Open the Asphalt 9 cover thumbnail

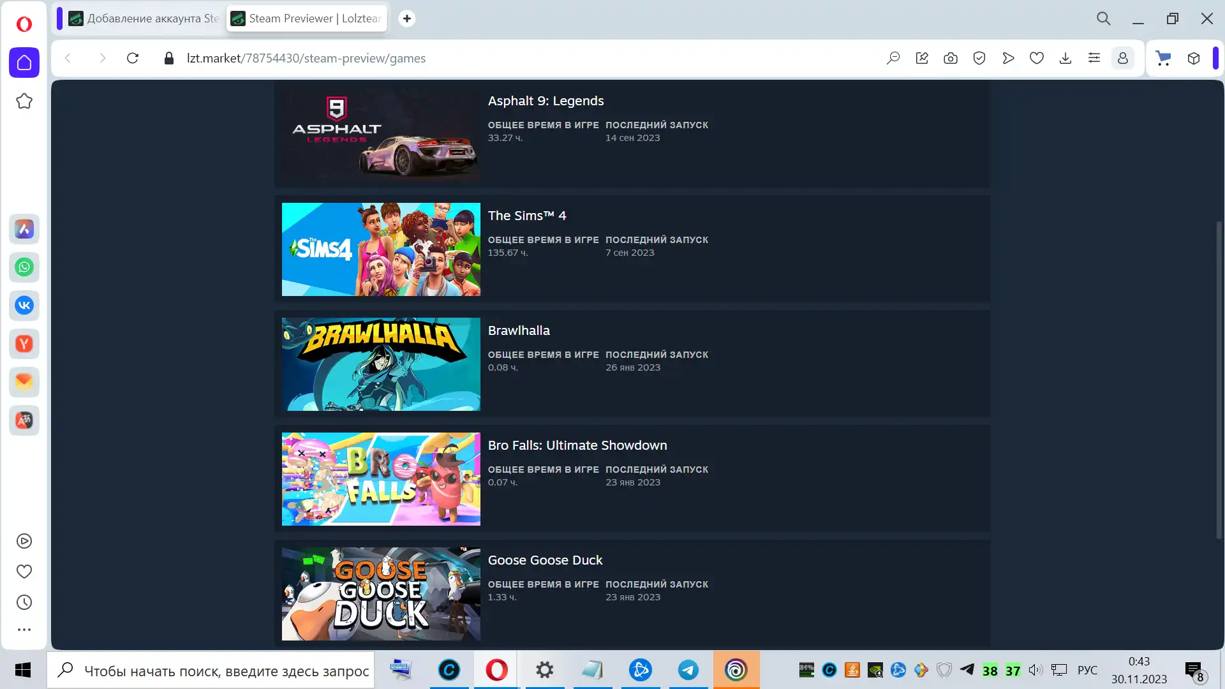[x=381, y=135]
